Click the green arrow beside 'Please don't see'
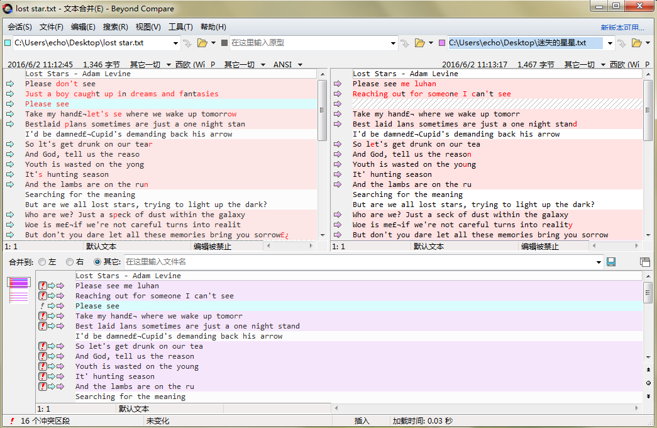This screenshot has height=428, width=657. click(10, 84)
